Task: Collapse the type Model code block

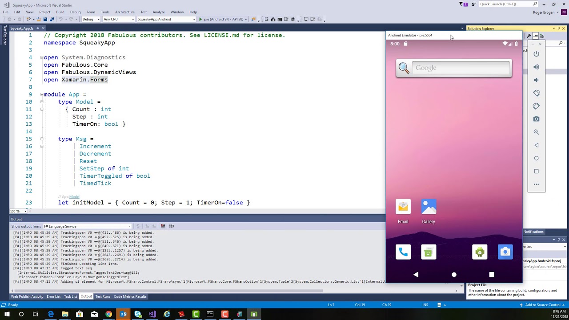Action: pos(42,102)
